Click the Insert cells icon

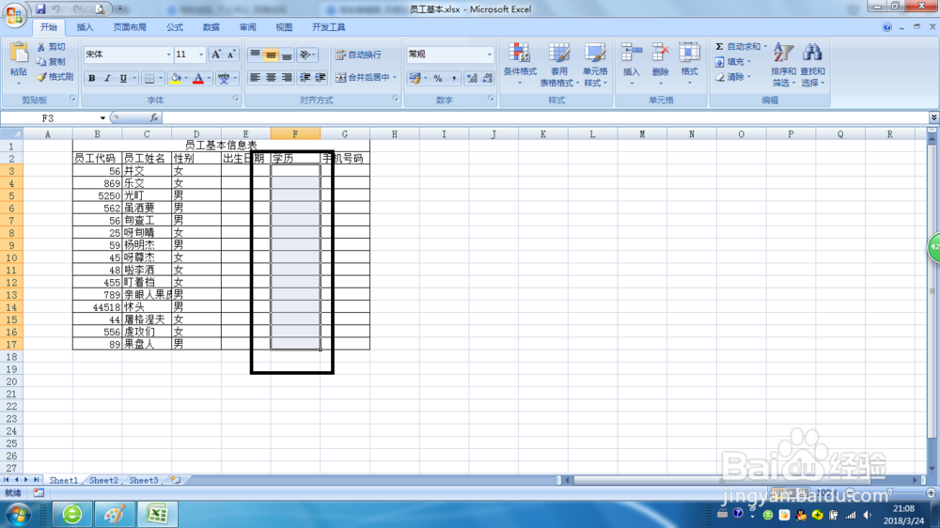(x=632, y=53)
